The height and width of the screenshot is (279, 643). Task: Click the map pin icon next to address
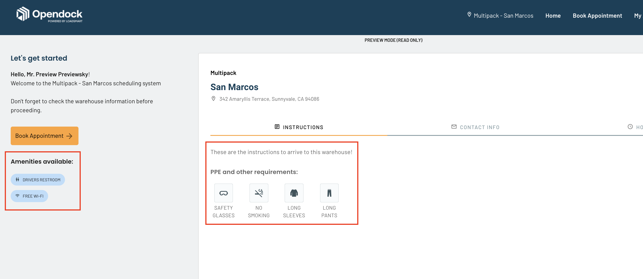(213, 99)
